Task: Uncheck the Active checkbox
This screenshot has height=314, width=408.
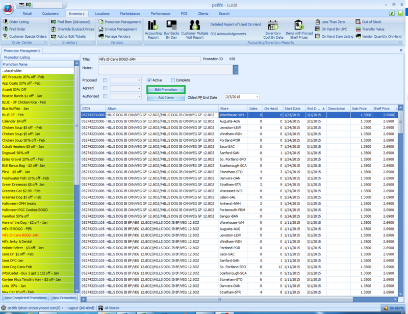Action: tap(149, 80)
